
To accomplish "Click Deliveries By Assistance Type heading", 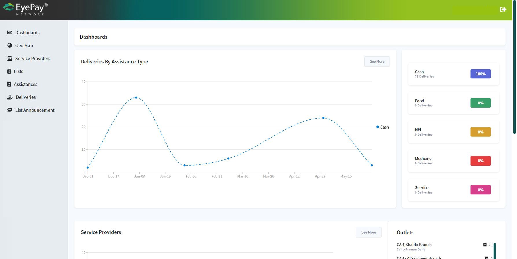I will [114, 62].
